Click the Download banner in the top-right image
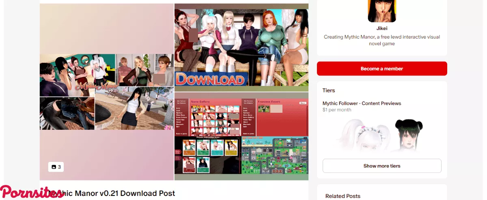The width and height of the screenshot is (487, 200). [x=210, y=79]
